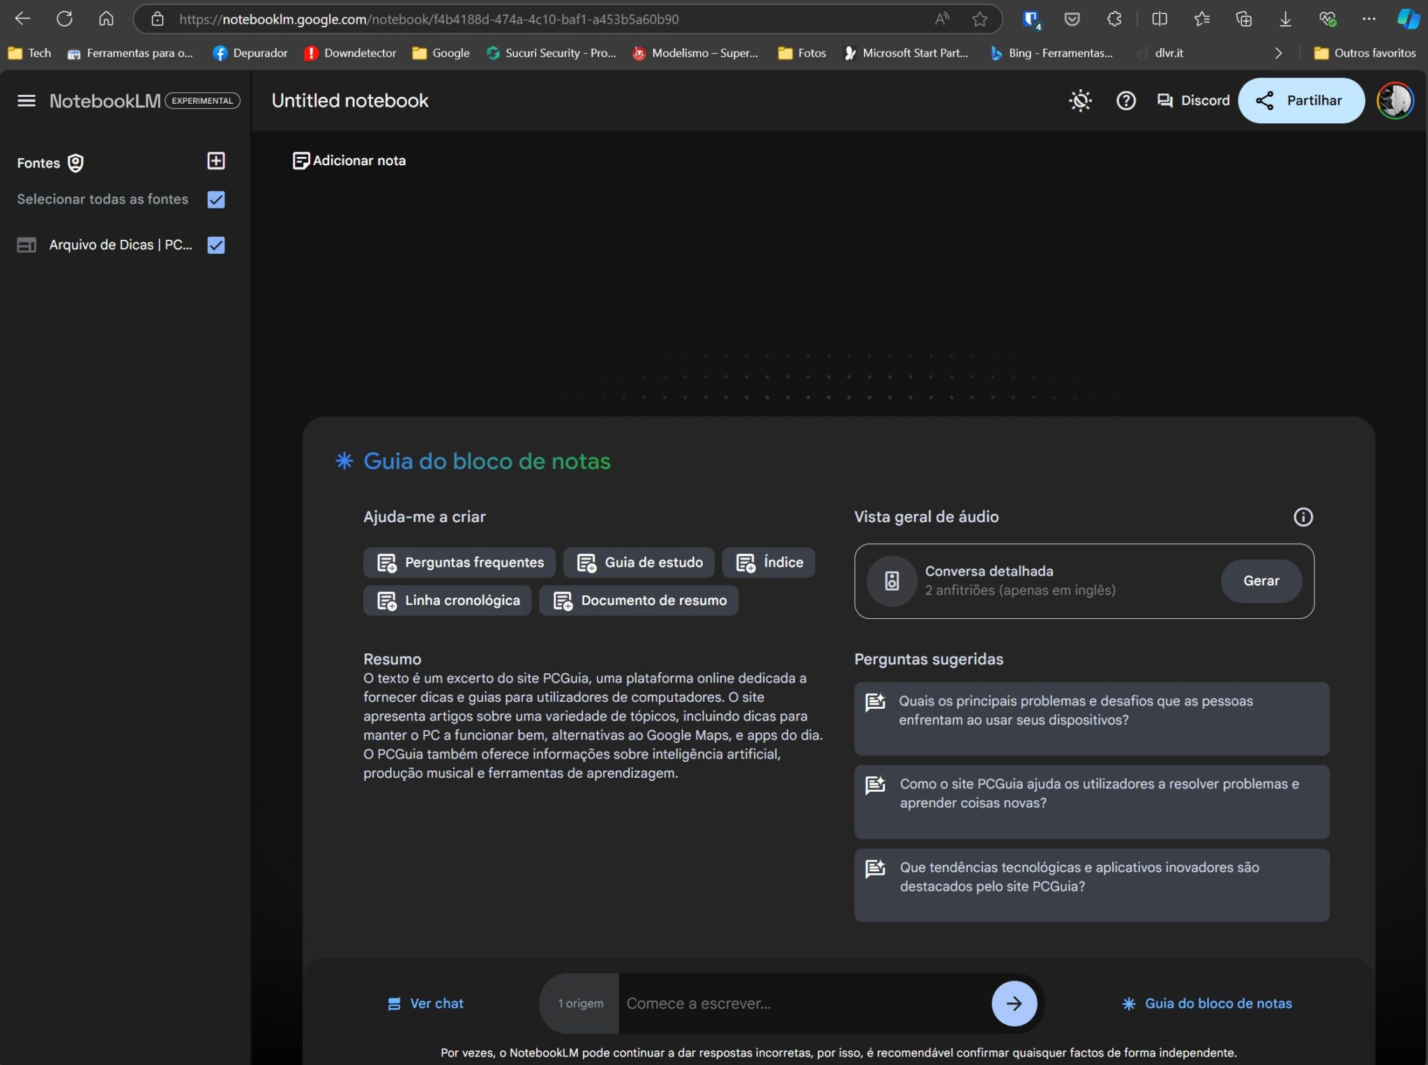This screenshot has height=1065, width=1428.
Task: Open the account profile avatar
Action: (x=1395, y=101)
